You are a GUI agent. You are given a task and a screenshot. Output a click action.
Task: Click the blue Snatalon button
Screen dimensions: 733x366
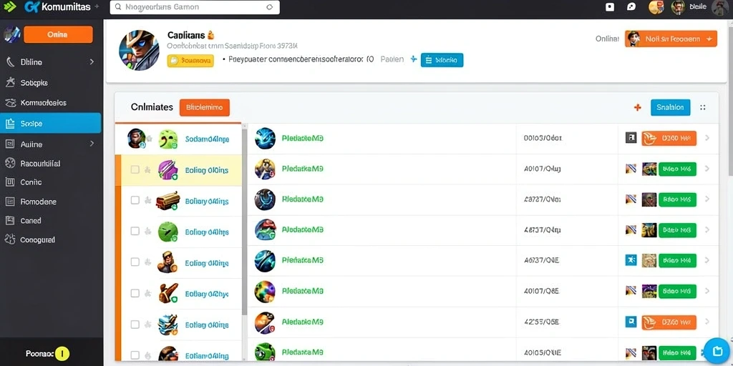coord(670,107)
